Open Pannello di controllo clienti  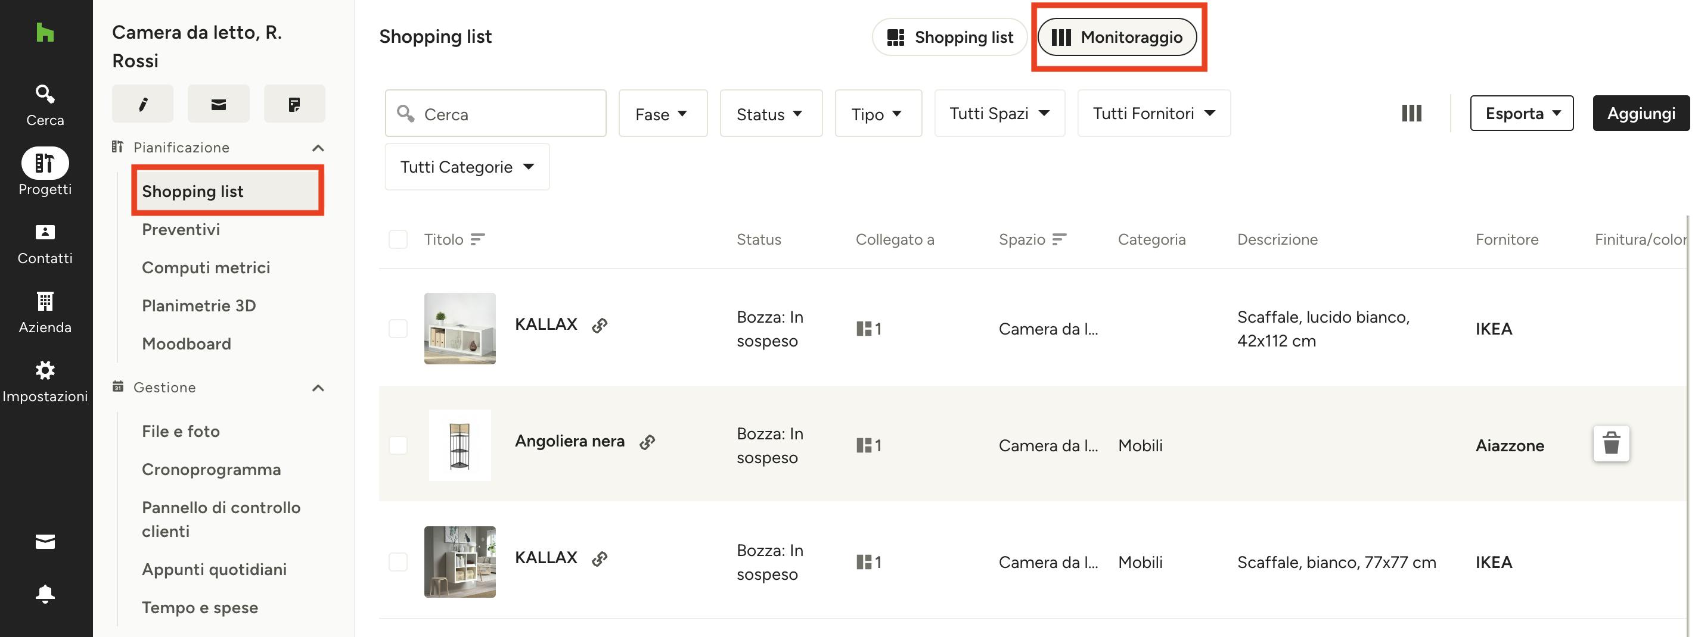pos(221,519)
